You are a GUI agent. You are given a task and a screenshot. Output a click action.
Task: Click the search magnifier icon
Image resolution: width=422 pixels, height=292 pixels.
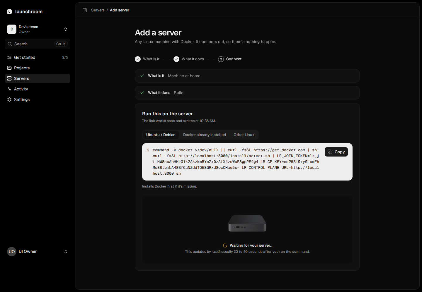click(10, 44)
